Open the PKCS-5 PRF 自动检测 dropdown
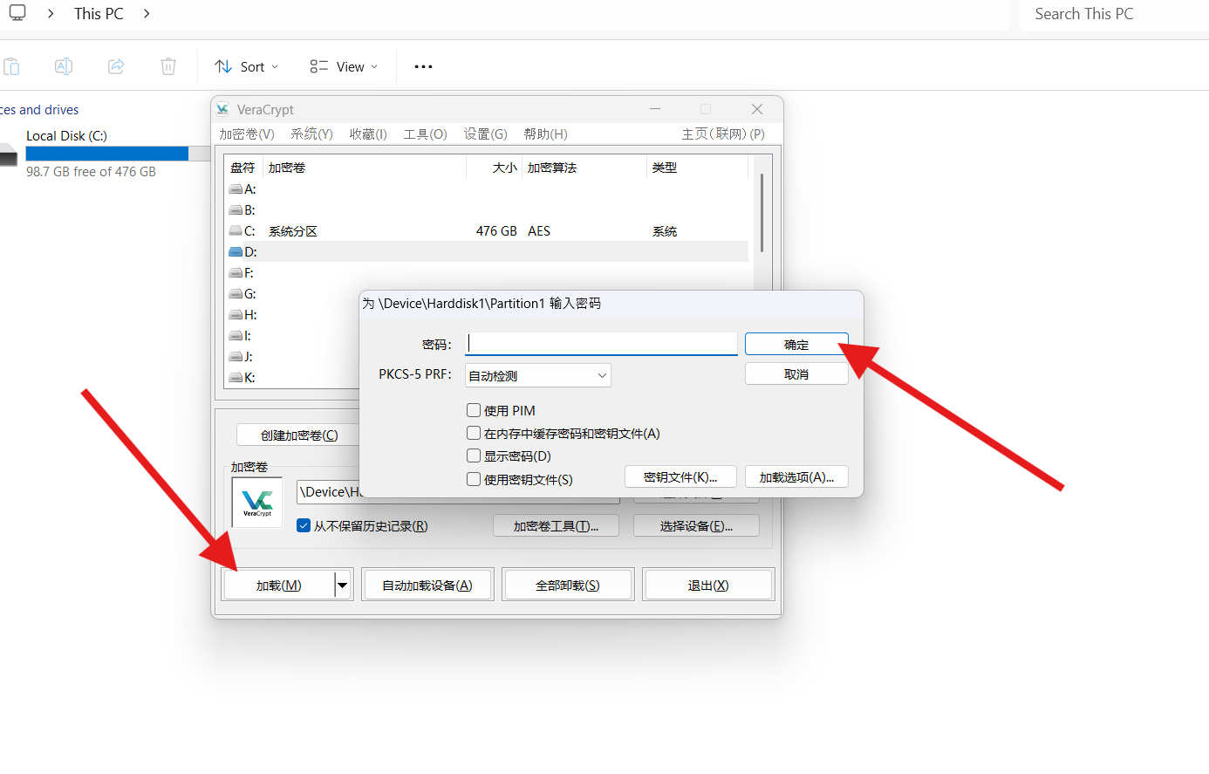Image resolution: width=1209 pixels, height=774 pixels. (x=537, y=375)
